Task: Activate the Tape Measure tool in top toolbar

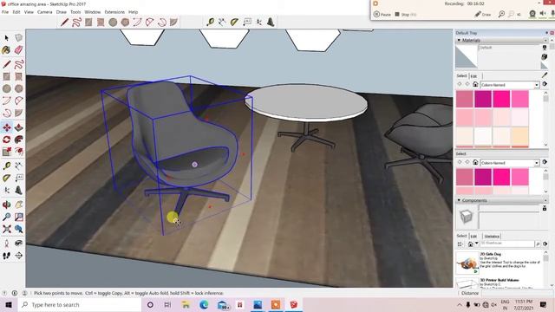Action: [x=210, y=23]
